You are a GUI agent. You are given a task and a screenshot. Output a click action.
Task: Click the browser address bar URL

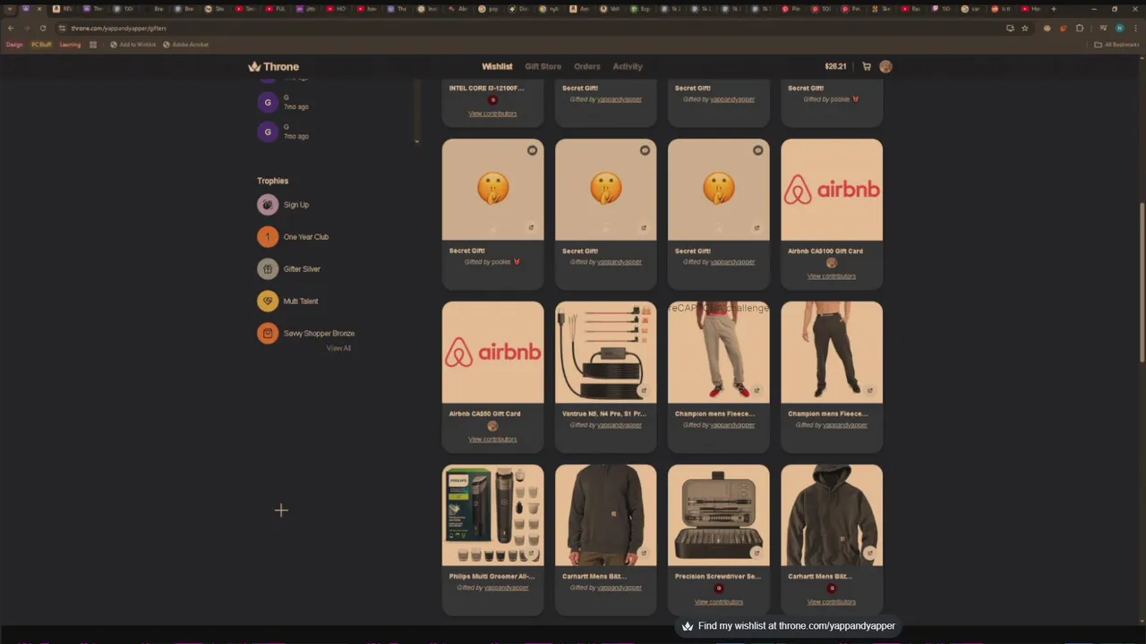click(119, 28)
